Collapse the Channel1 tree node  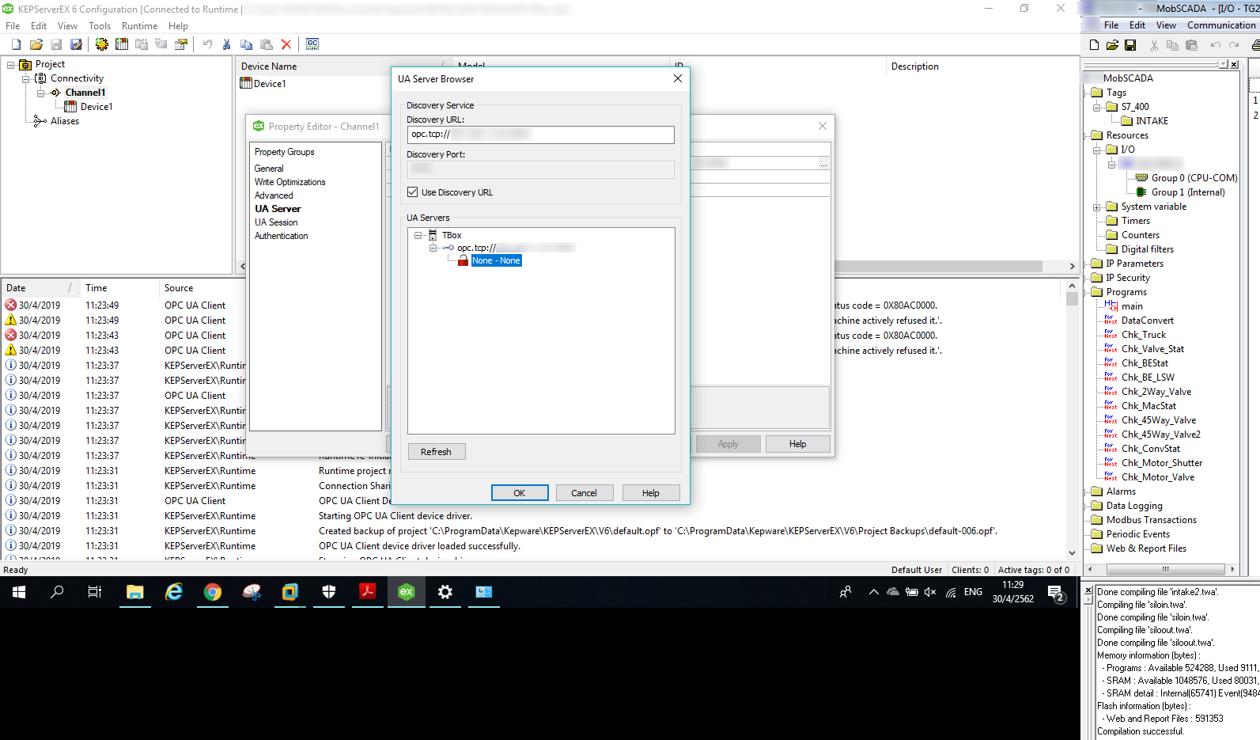[41, 93]
